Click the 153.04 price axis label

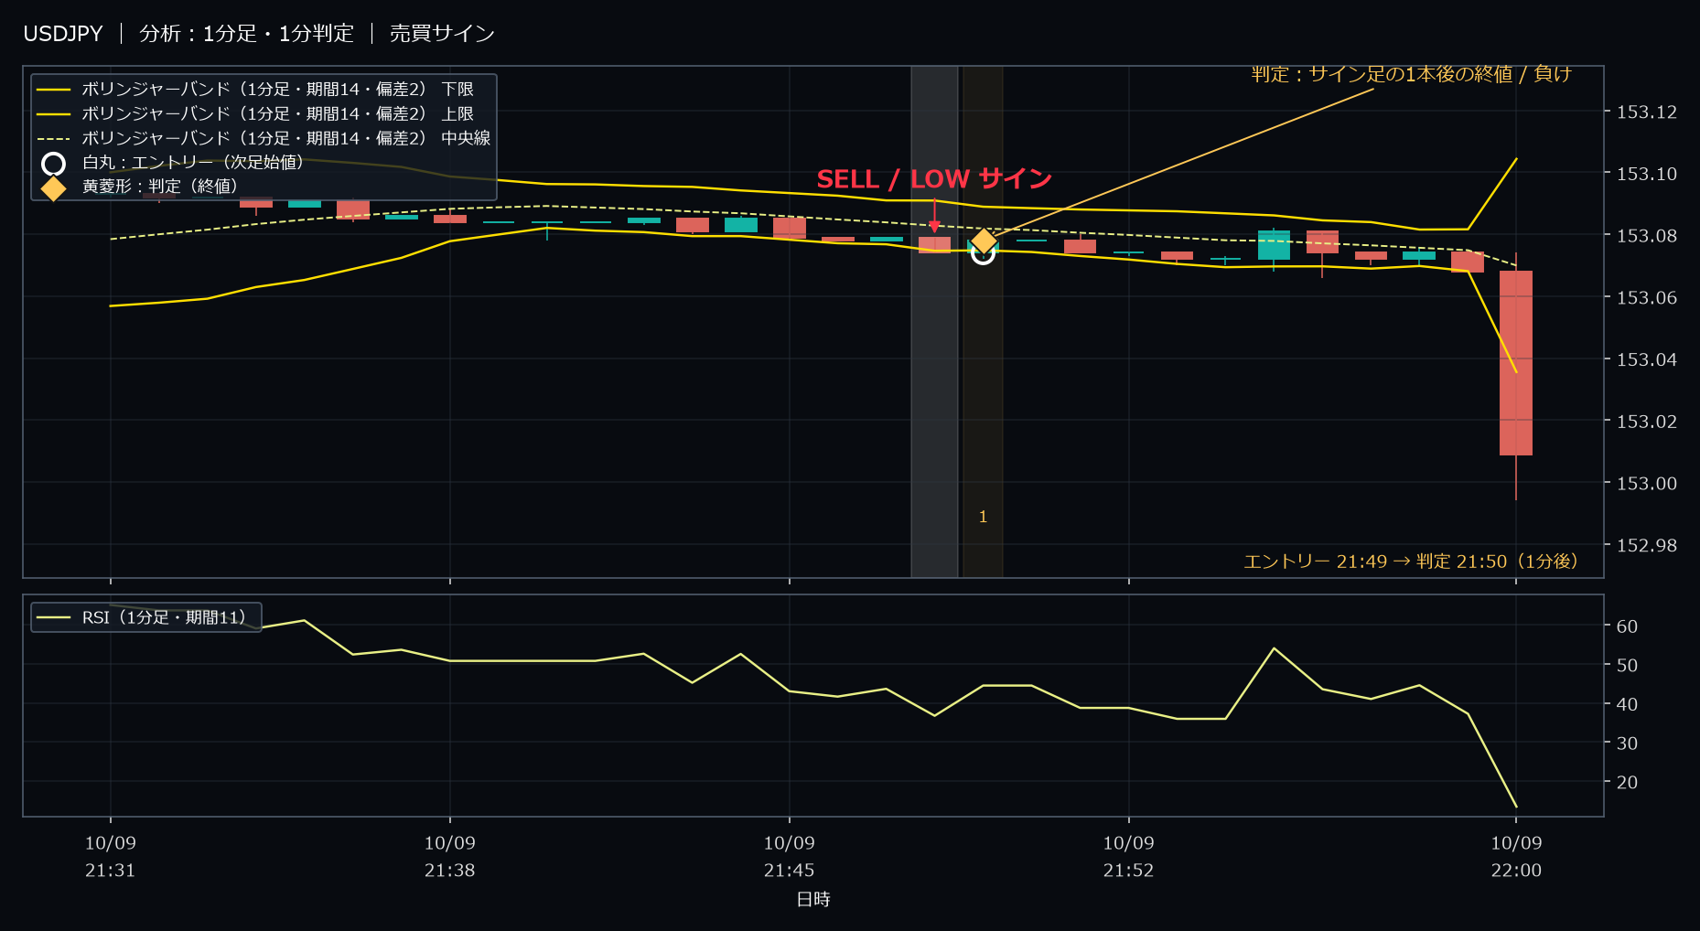click(x=1647, y=360)
